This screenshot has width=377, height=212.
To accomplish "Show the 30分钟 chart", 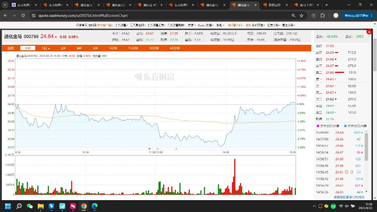I will pyautogui.click(x=154, y=48).
